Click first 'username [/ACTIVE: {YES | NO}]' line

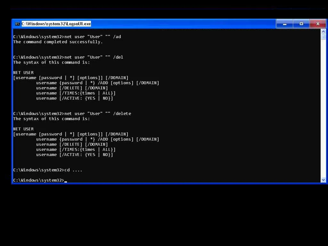pyautogui.click(x=74, y=98)
